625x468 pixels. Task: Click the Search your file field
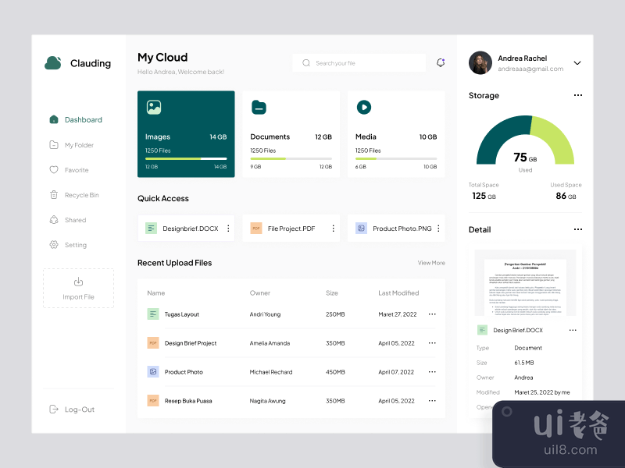click(359, 63)
